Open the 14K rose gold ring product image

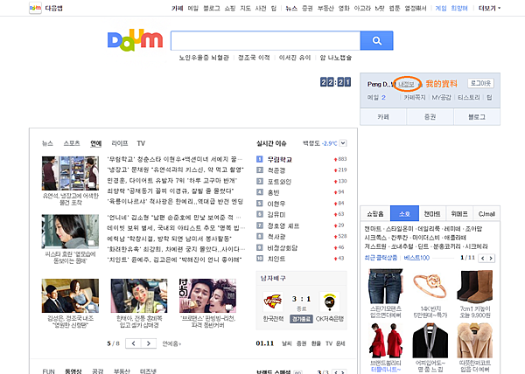point(430,287)
